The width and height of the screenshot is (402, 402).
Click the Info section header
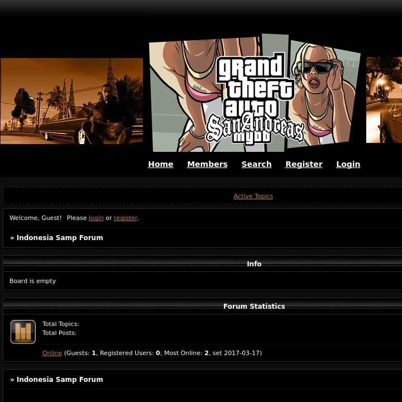pyautogui.click(x=254, y=264)
